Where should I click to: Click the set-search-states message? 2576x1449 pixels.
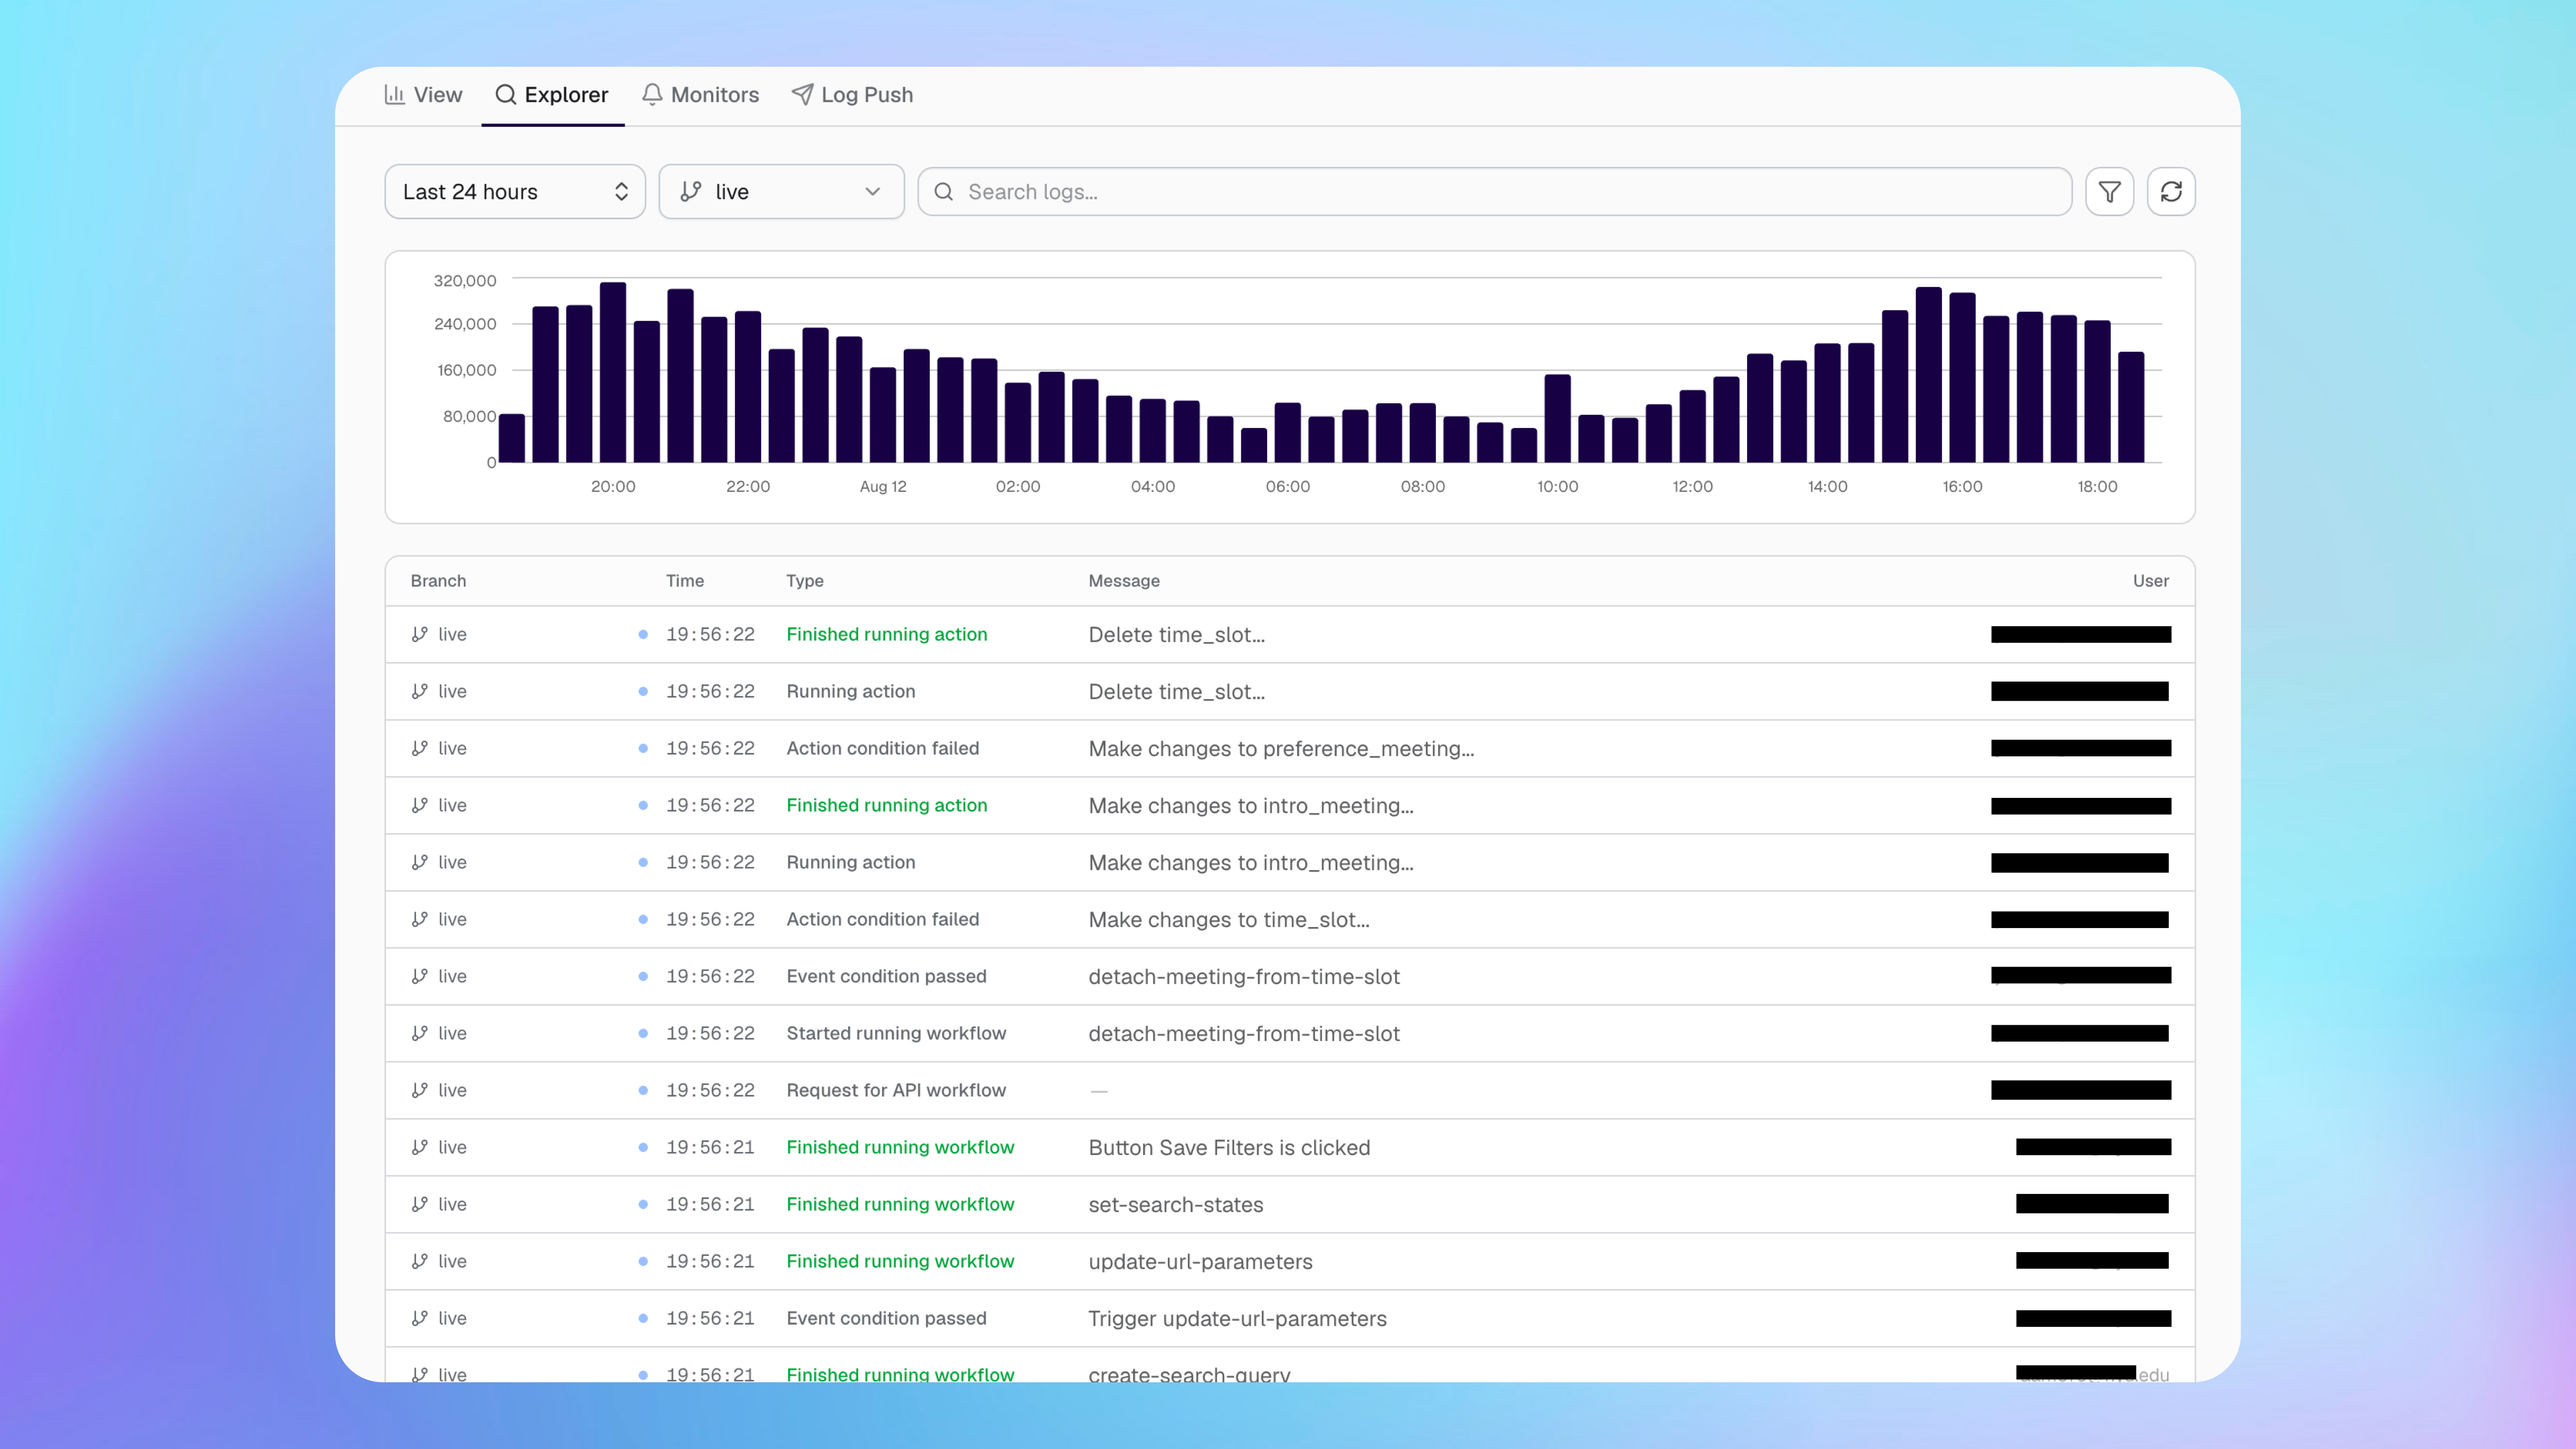1176,1205
